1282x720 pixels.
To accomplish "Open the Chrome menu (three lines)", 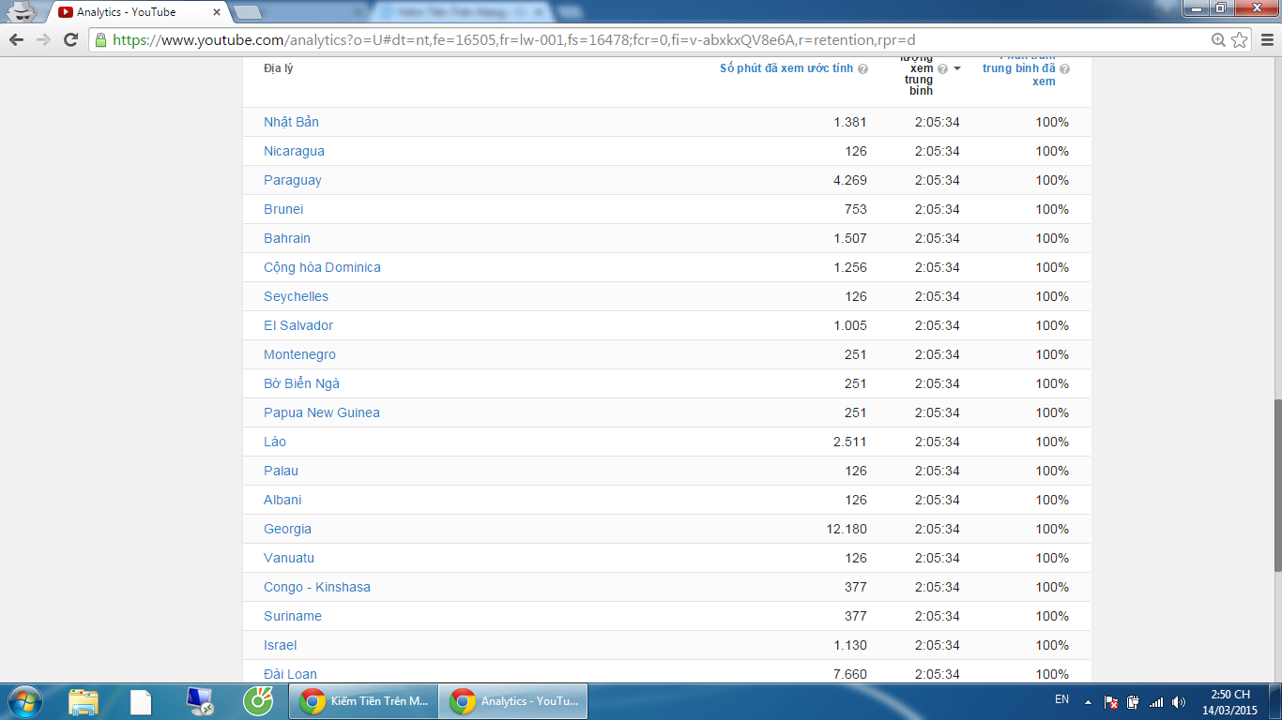I will click(1265, 39).
